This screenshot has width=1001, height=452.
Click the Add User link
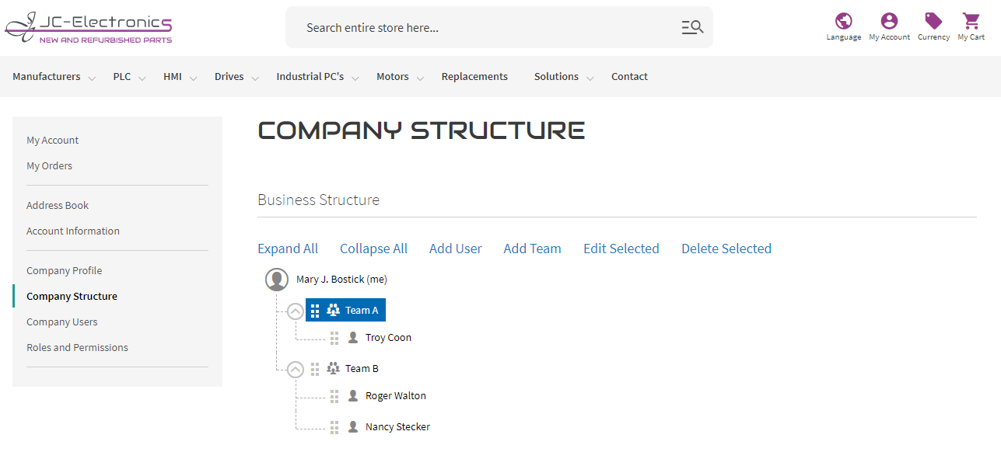(x=456, y=249)
